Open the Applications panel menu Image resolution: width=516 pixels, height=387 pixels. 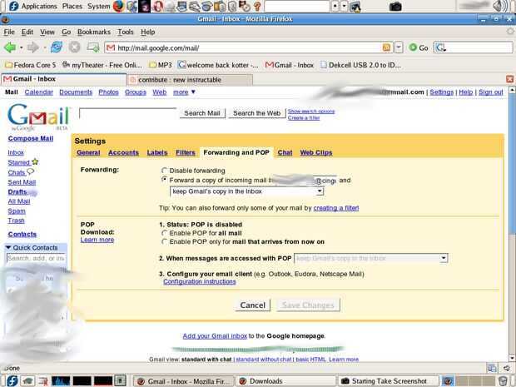(x=39, y=6)
